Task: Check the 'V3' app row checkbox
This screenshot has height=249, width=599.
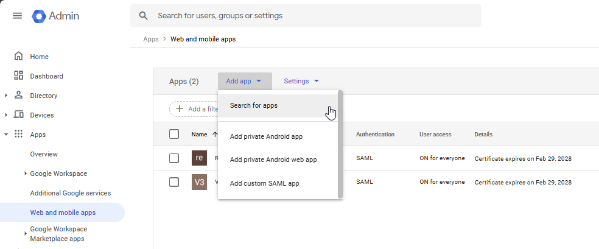Action: tap(174, 182)
